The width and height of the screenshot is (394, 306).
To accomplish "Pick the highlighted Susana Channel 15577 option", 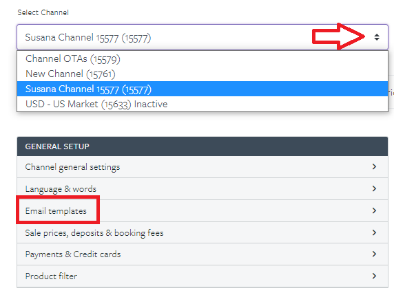I will click(x=203, y=89).
